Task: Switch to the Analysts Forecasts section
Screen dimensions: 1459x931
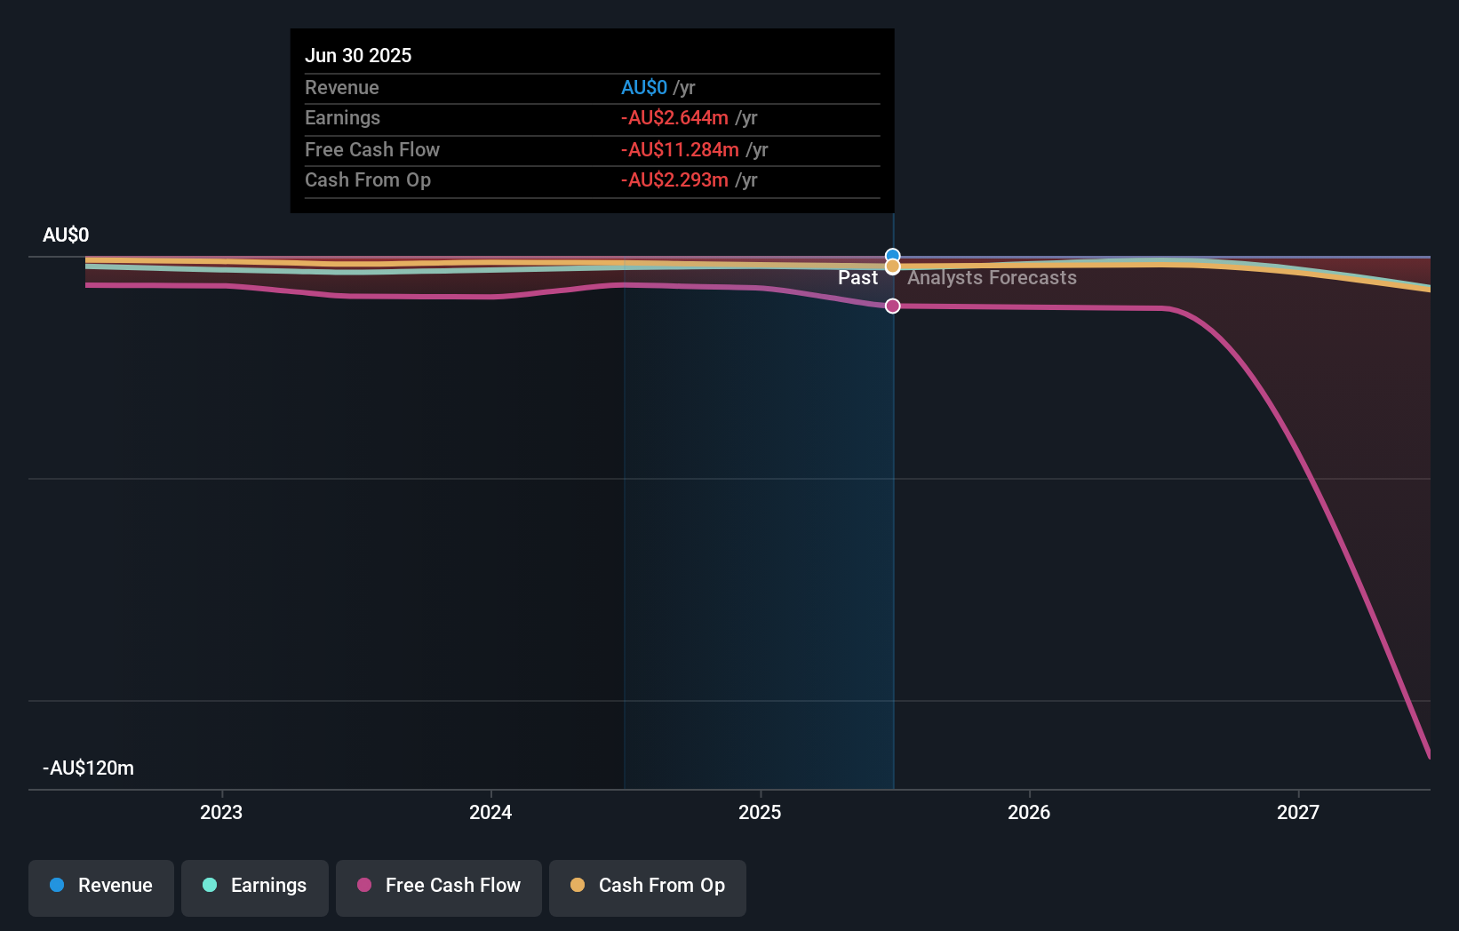Action: tap(992, 277)
